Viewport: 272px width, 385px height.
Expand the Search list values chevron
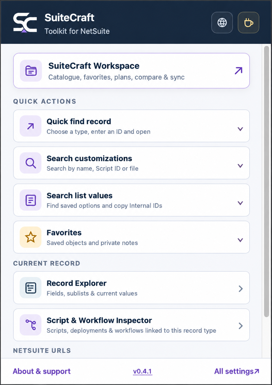[240, 203]
